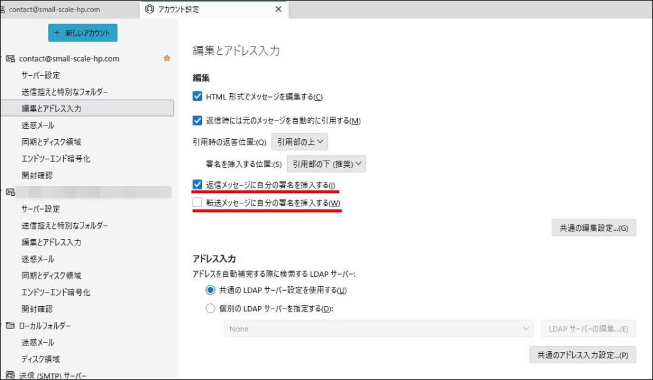Open the 引用部の上 reply position dropdown
Screen dimensions: 653x380
pyautogui.click(x=300, y=142)
